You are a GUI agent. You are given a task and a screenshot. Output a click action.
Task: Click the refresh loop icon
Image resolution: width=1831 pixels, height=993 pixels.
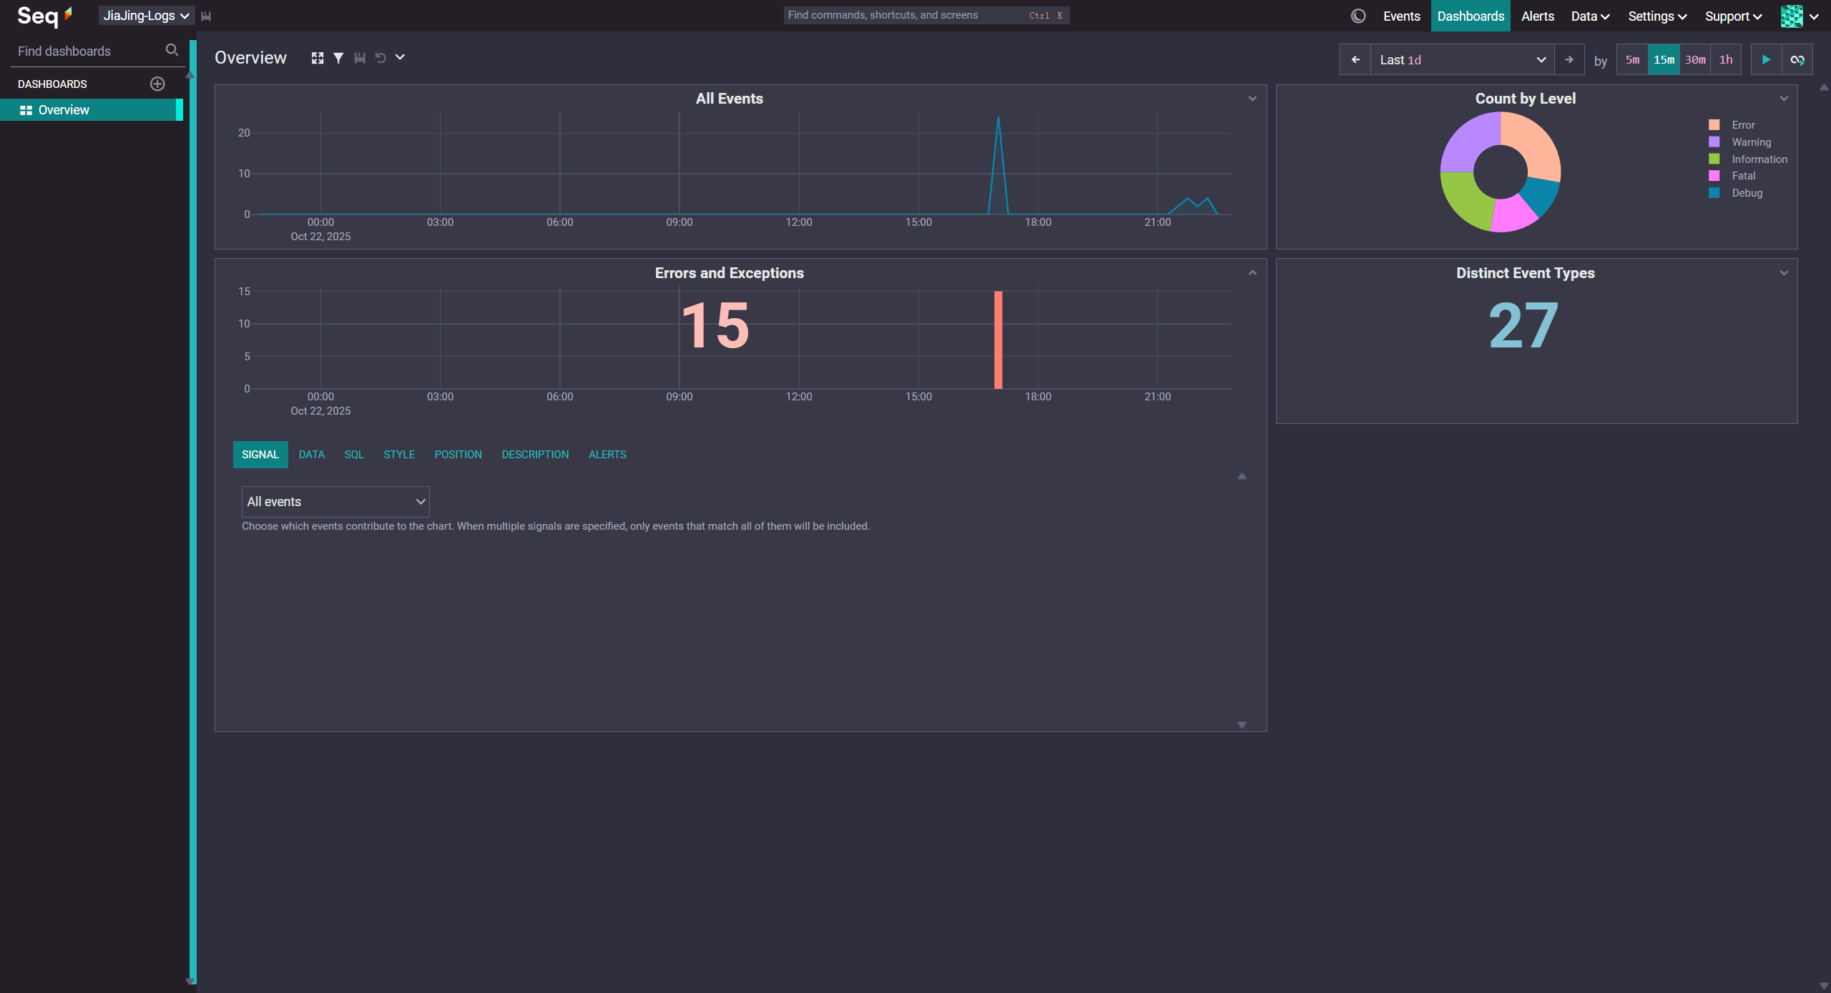1797,60
